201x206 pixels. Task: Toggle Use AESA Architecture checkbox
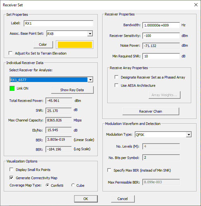click(x=117, y=85)
